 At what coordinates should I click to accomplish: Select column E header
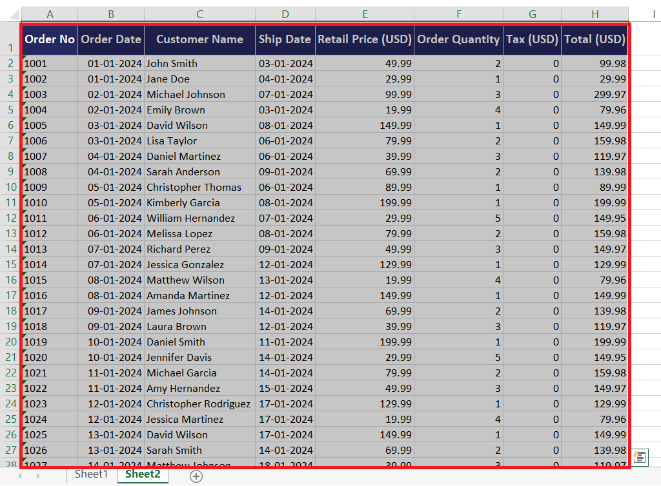pyautogui.click(x=365, y=14)
